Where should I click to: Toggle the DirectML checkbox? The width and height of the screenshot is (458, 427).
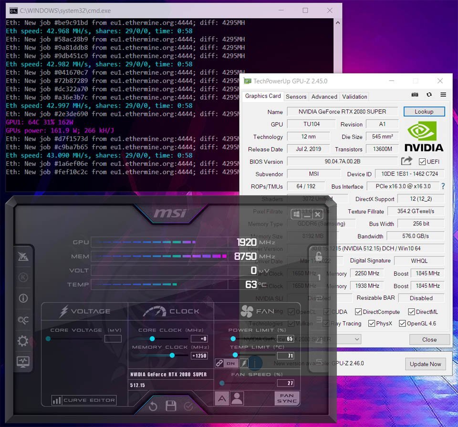[411, 312]
